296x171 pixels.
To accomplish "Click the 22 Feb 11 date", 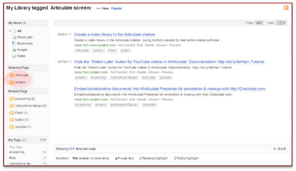I will 65,61.
